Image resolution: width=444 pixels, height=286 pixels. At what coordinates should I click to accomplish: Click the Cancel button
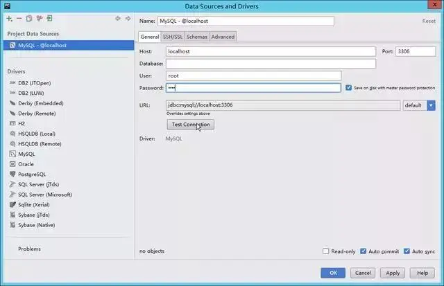(x=363, y=273)
